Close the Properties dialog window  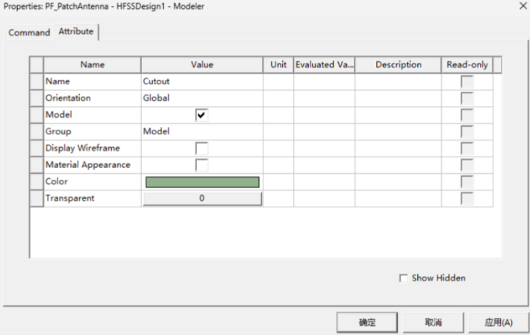tap(520, 7)
